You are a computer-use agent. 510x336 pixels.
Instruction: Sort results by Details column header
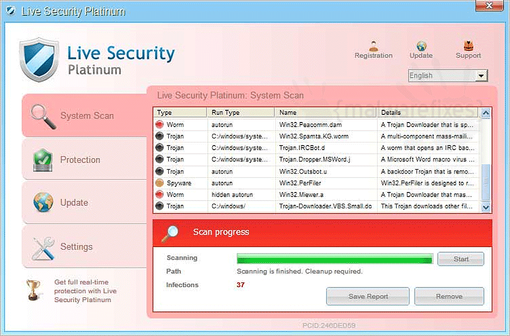pyautogui.click(x=427, y=113)
